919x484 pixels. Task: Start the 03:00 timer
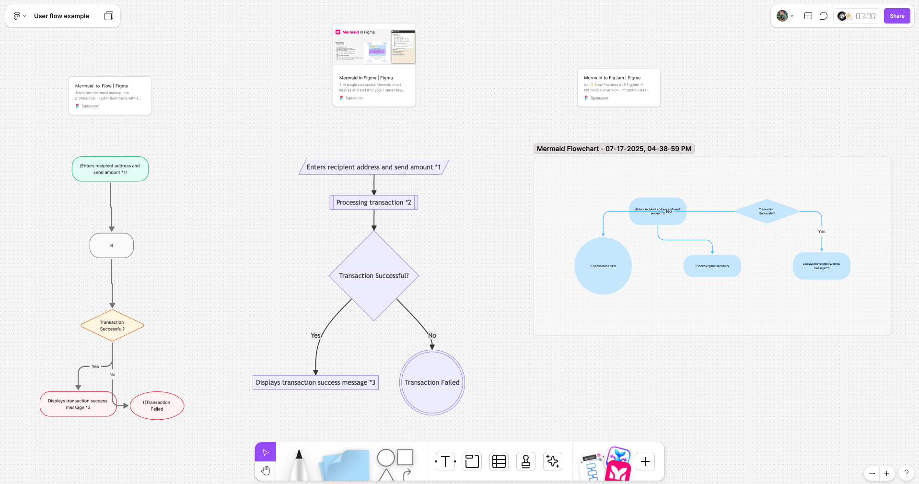pyautogui.click(x=865, y=16)
